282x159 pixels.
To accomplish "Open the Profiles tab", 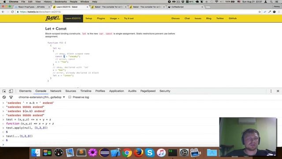I will 100,91.
